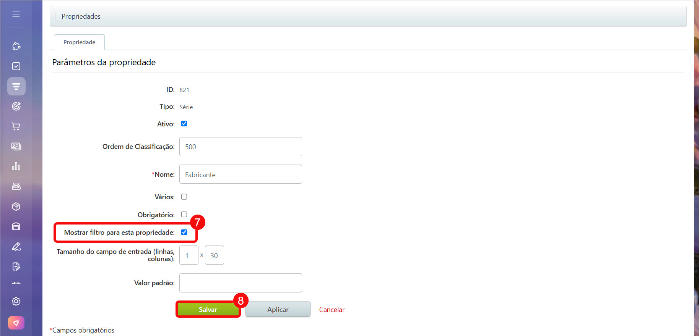Viewport: 699px width, 336px height.
Task: Click the pen signature icon
Action: [x=16, y=247]
